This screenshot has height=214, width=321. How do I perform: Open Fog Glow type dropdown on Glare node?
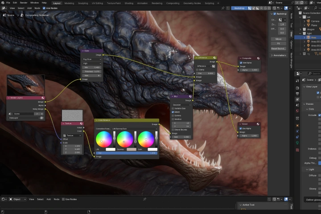[92, 59]
